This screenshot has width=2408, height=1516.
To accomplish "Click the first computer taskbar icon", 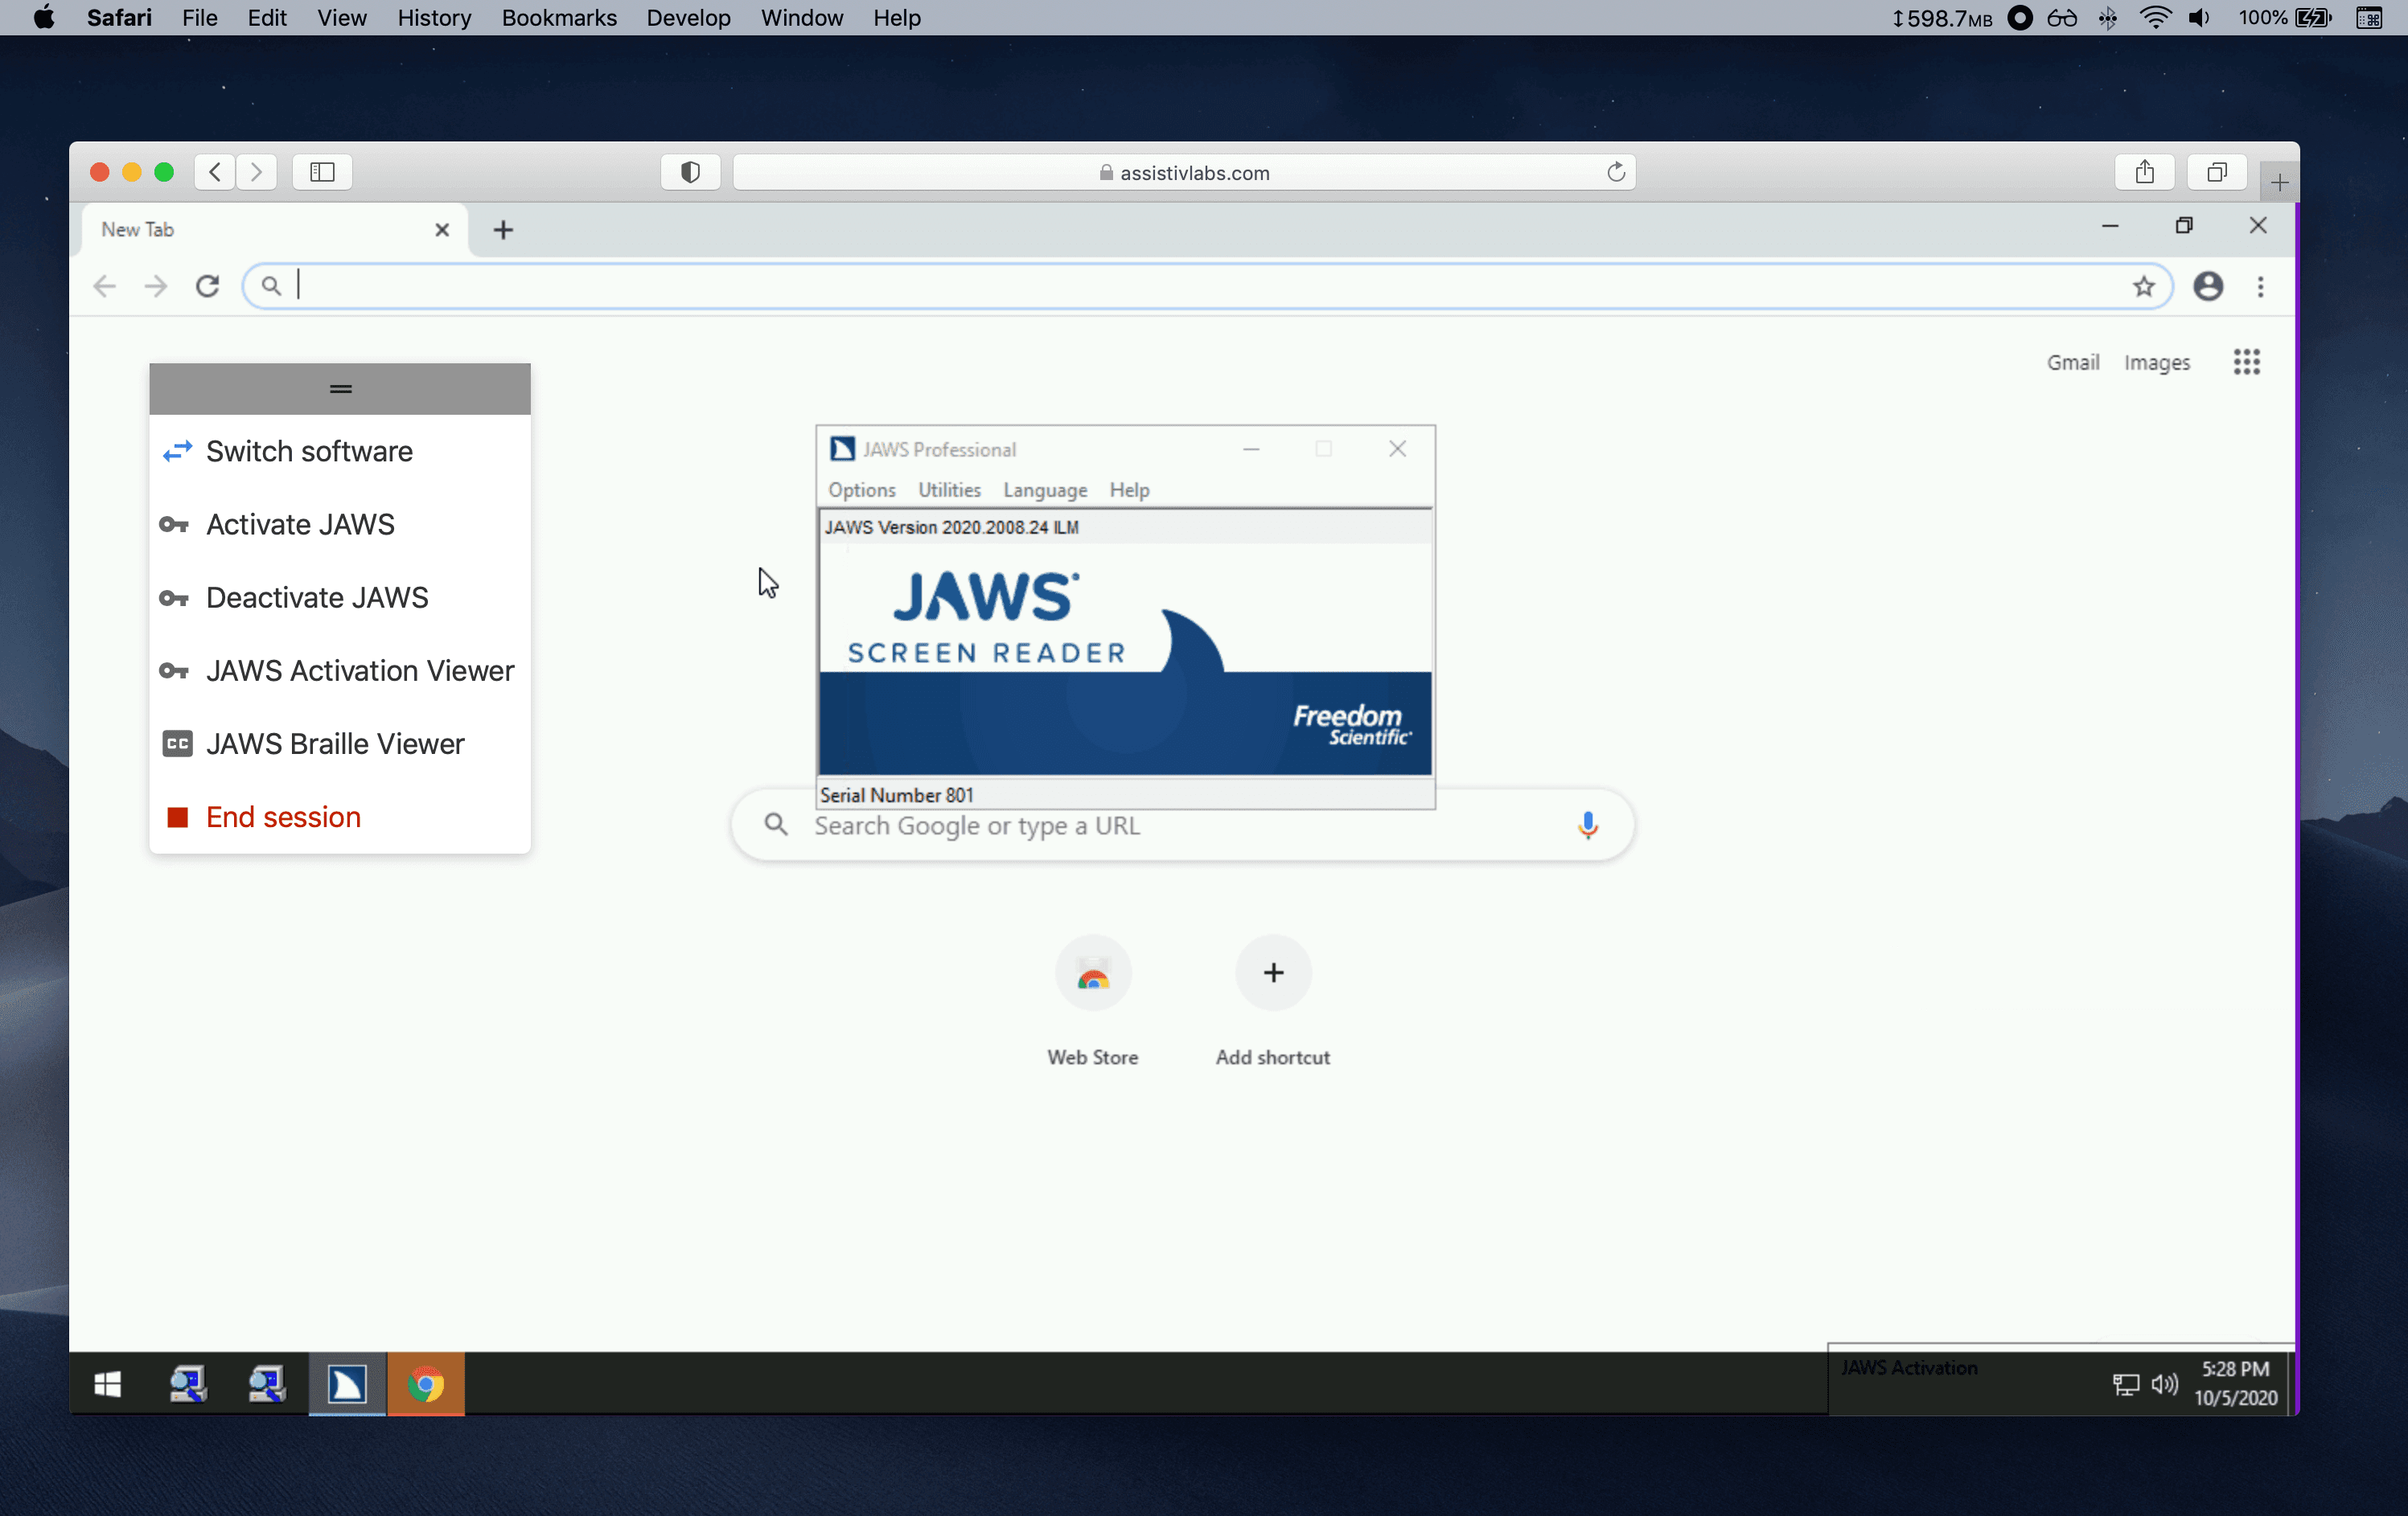I will [x=188, y=1384].
